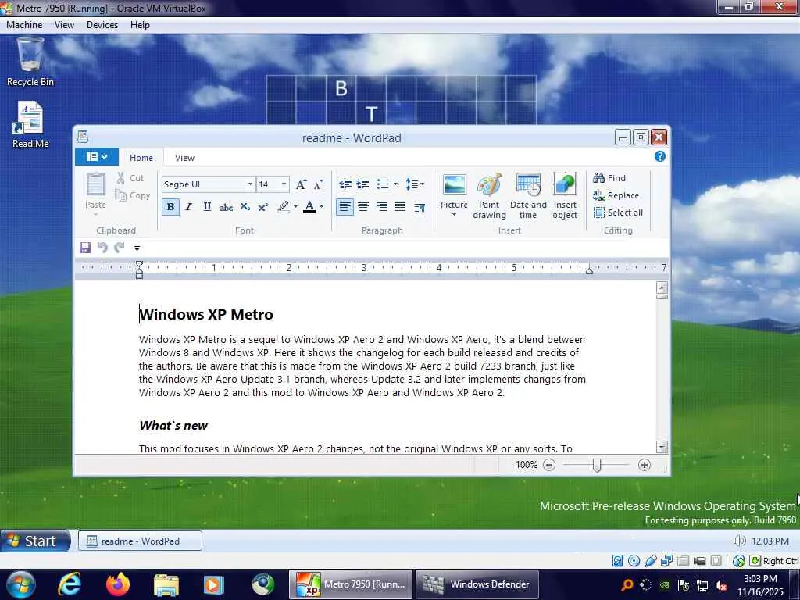Click the right indent ruler marker

(589, 271)
